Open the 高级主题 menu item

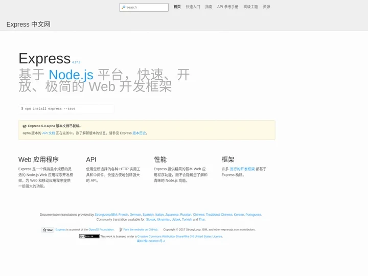point(250,7)
